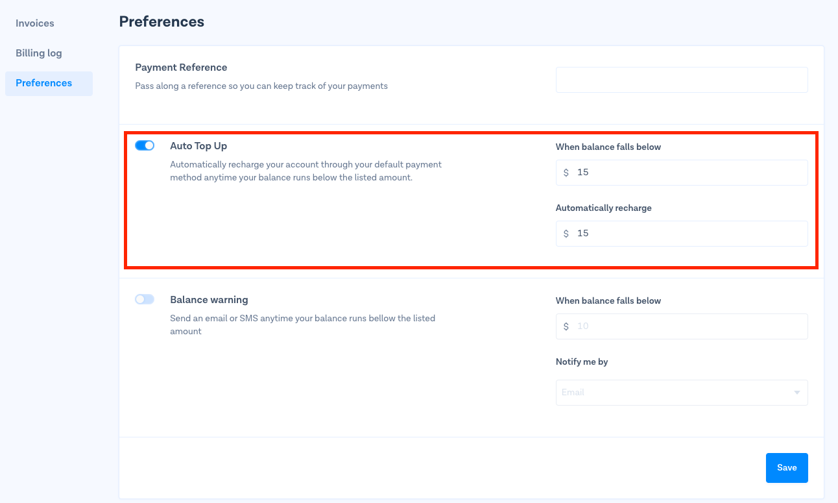Disable the Auto Top Up toggle
This screenshot has height=503, width=838.
145,145
